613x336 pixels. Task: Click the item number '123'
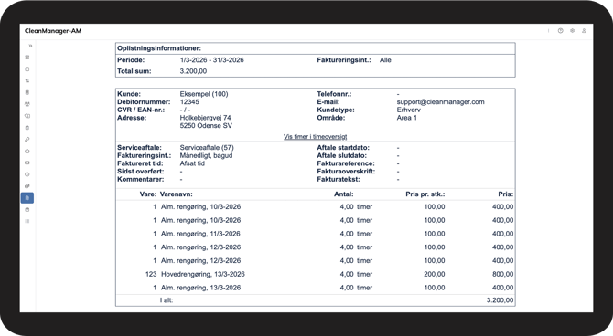(x=151, y=274)
